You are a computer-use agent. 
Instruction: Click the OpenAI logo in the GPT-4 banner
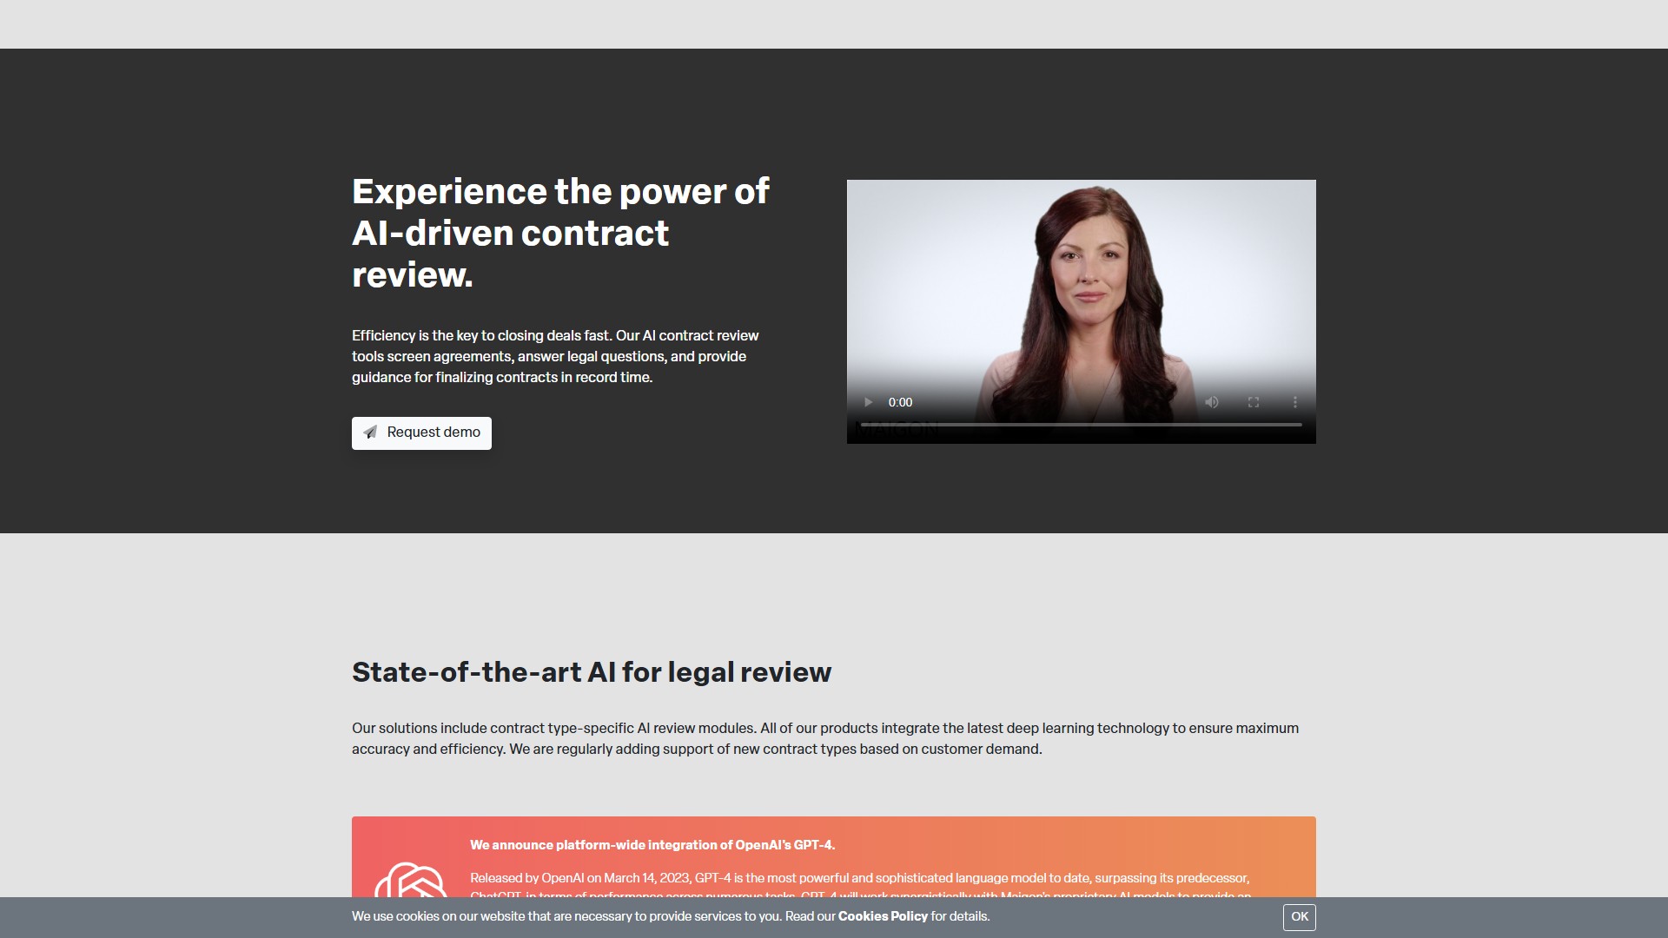(x=410, y=882)
